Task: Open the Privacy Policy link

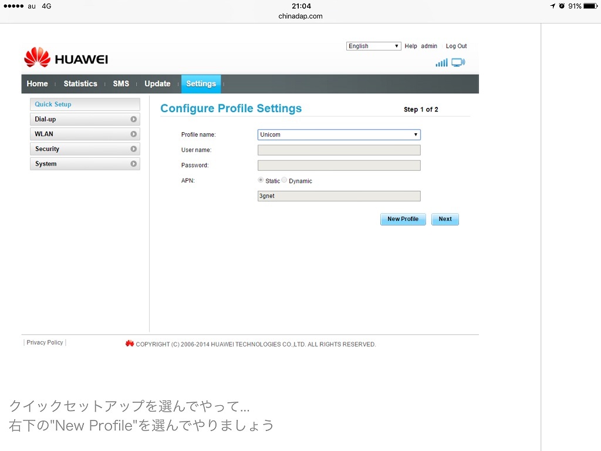Action: click(x=45, y=342)
